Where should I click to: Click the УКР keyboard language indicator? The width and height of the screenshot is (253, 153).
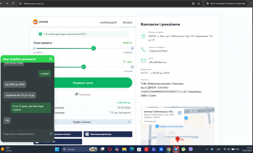[218, 149]
